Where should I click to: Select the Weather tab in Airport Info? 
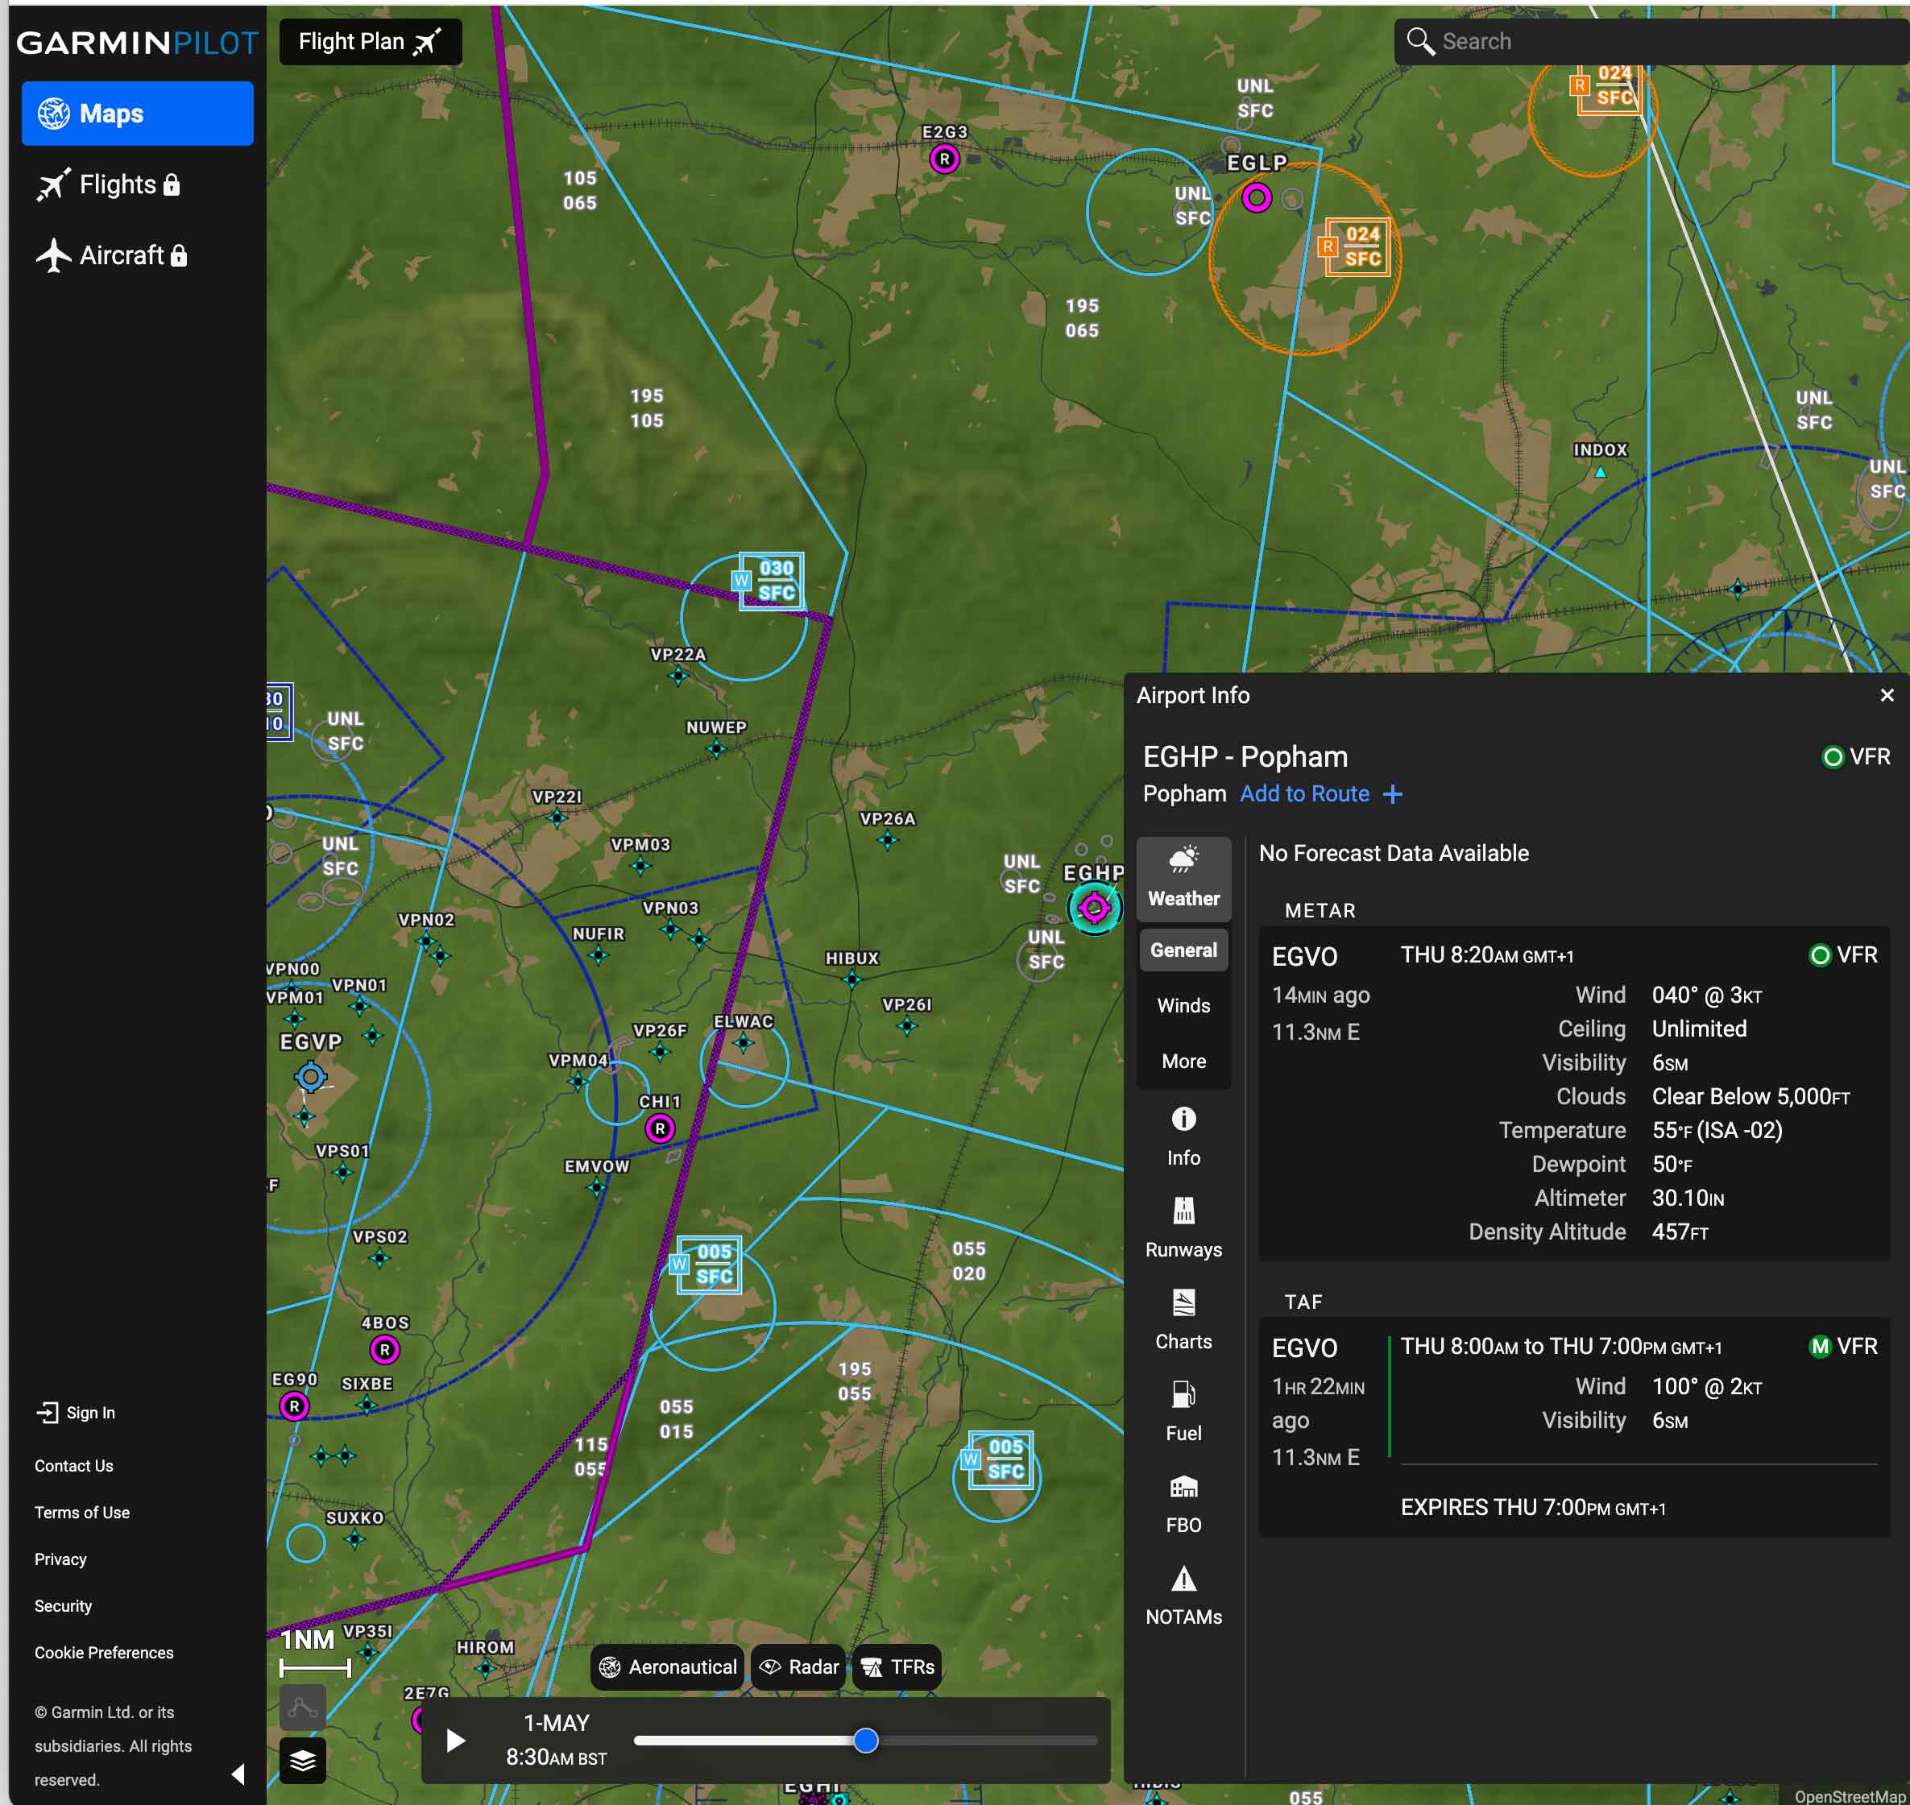point(1183,877)
